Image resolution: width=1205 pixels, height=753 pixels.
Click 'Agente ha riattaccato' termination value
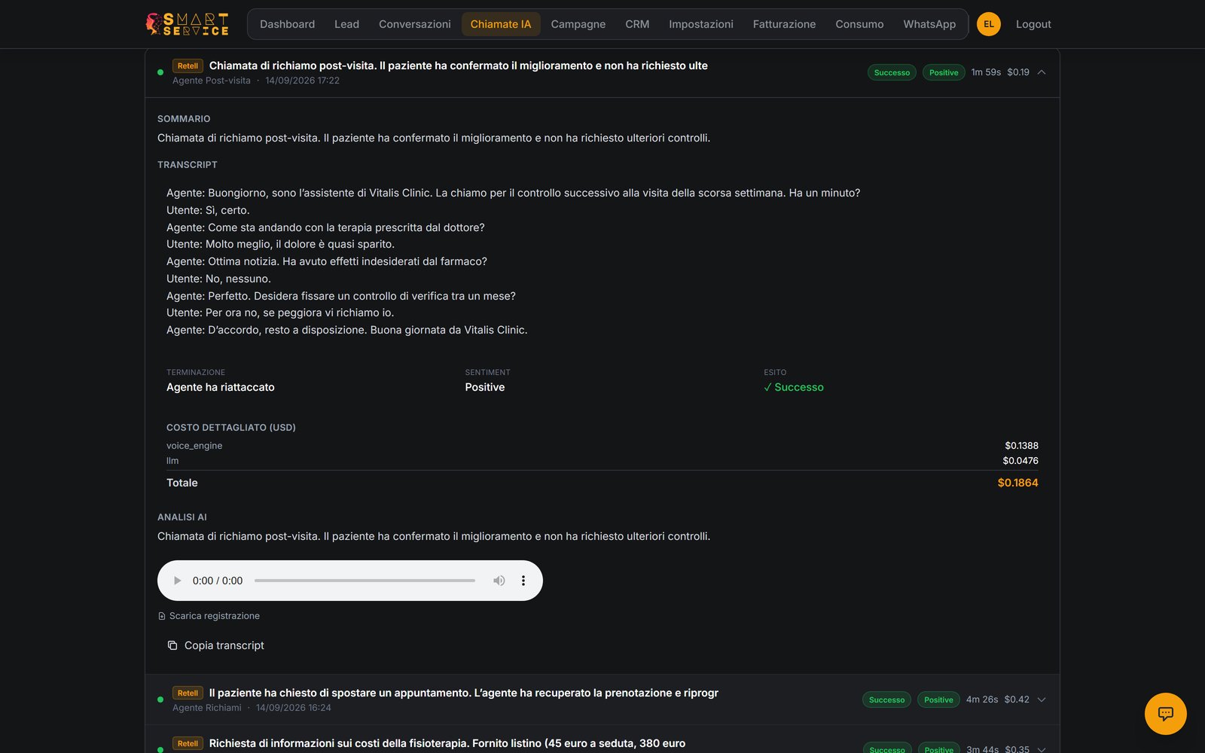[x=220, y=387]
